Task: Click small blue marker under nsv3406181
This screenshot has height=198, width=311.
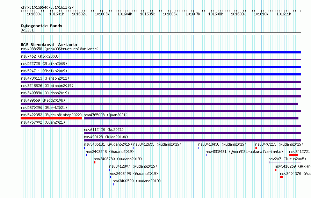Action: click(85, 148)
